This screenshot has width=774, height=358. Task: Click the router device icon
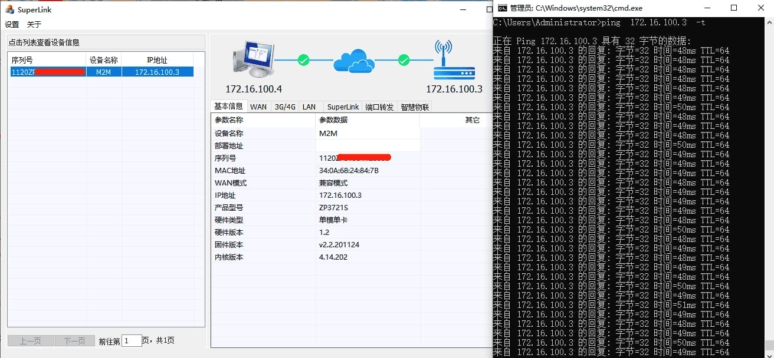pyautogui.click(x=454, y=60)
